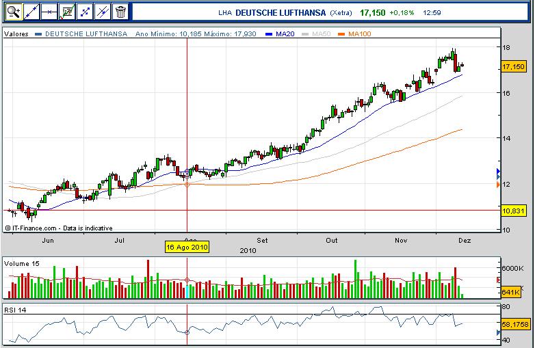Click the cyan highlighted volume bar

187,291
